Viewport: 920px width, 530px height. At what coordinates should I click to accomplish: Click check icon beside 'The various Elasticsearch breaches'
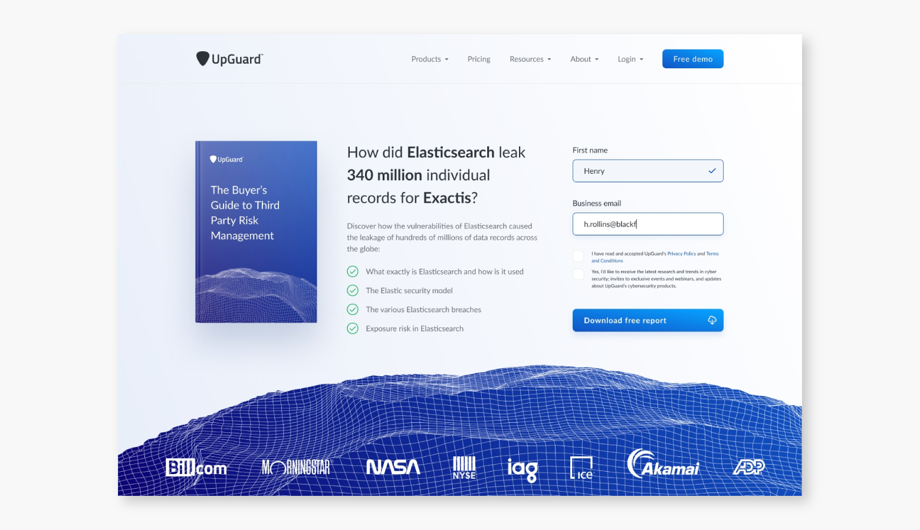353,309
